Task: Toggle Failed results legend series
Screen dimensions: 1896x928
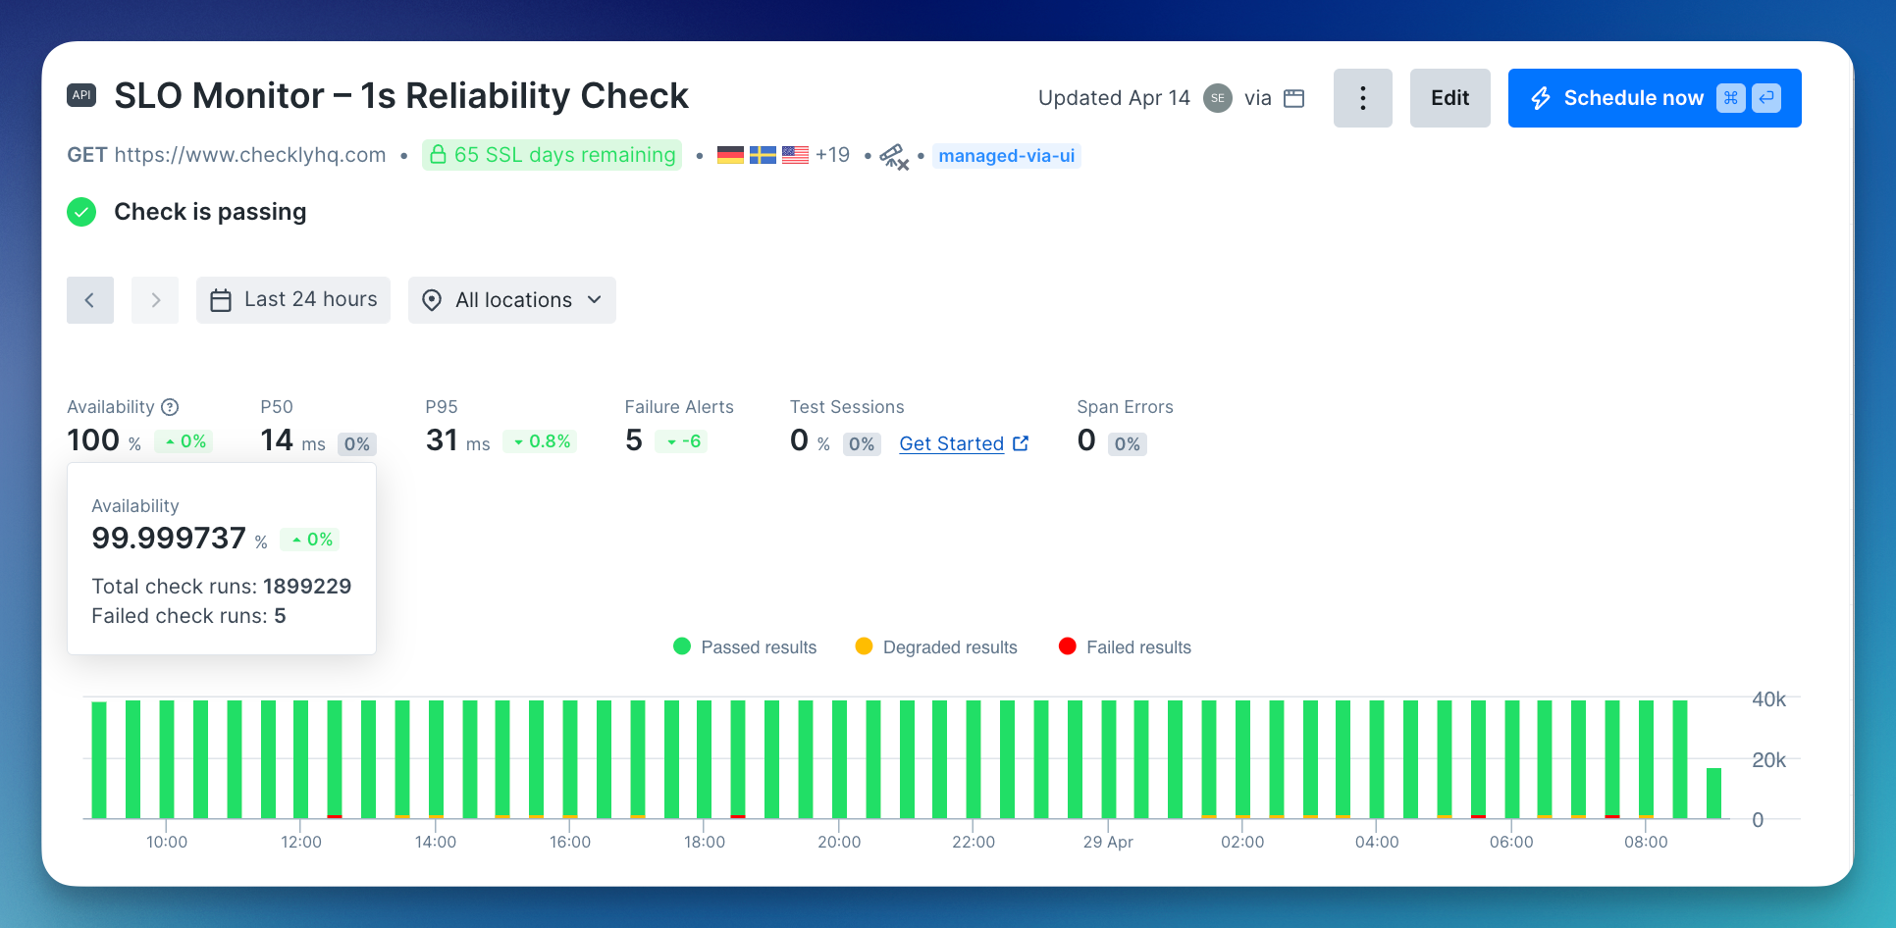Action: click(x=1125, y=647)
